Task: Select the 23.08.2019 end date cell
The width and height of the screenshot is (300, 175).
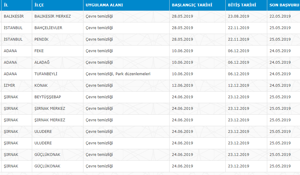Action: tap(238, 16)
